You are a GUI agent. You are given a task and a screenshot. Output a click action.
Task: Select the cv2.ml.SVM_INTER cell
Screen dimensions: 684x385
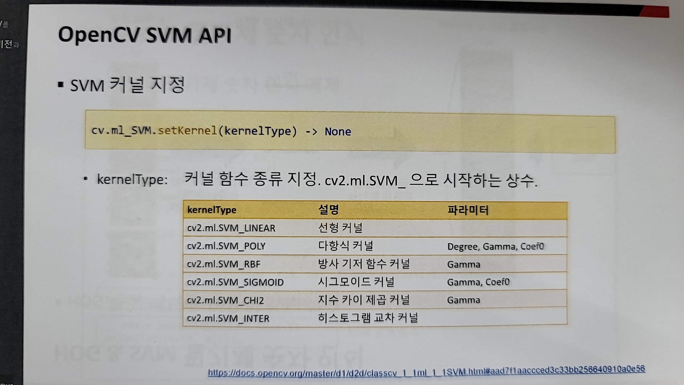[x=228, y=318]
